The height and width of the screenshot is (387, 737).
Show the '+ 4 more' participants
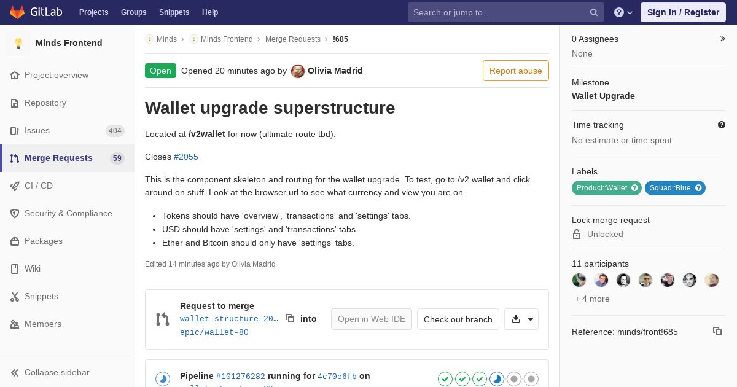592,299
